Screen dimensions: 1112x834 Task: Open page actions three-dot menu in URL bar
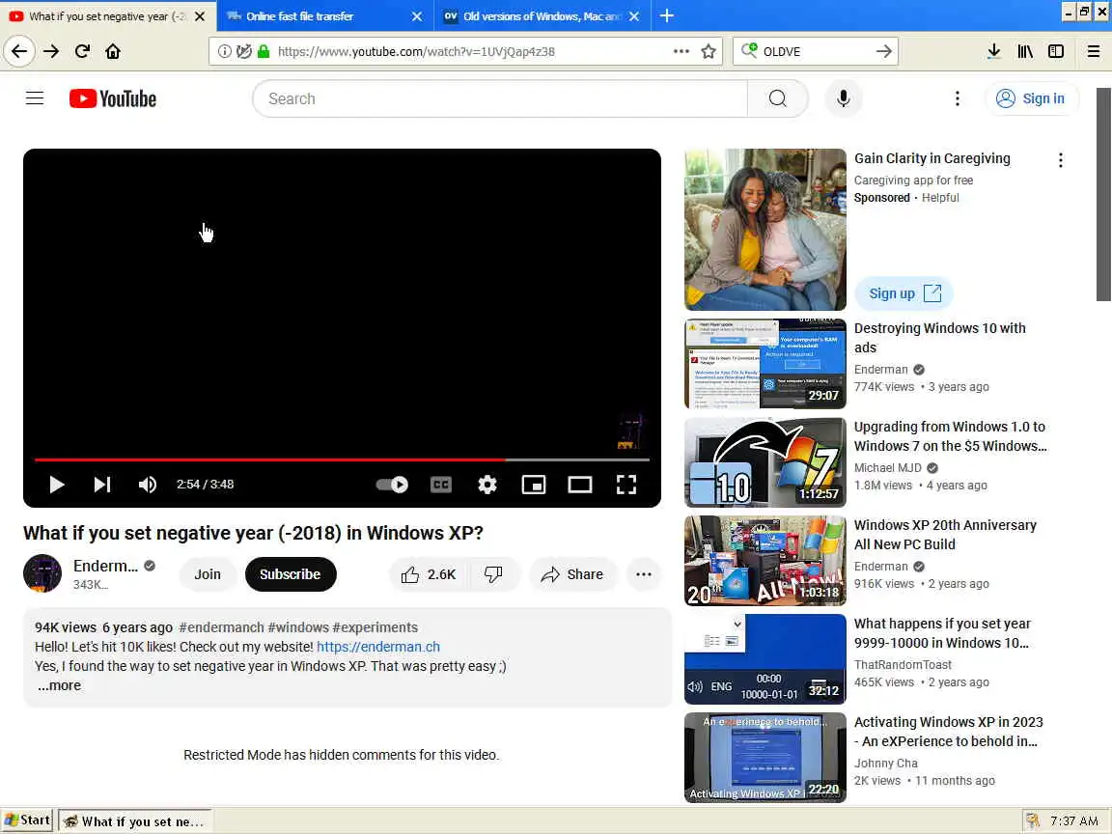point(681,51)
